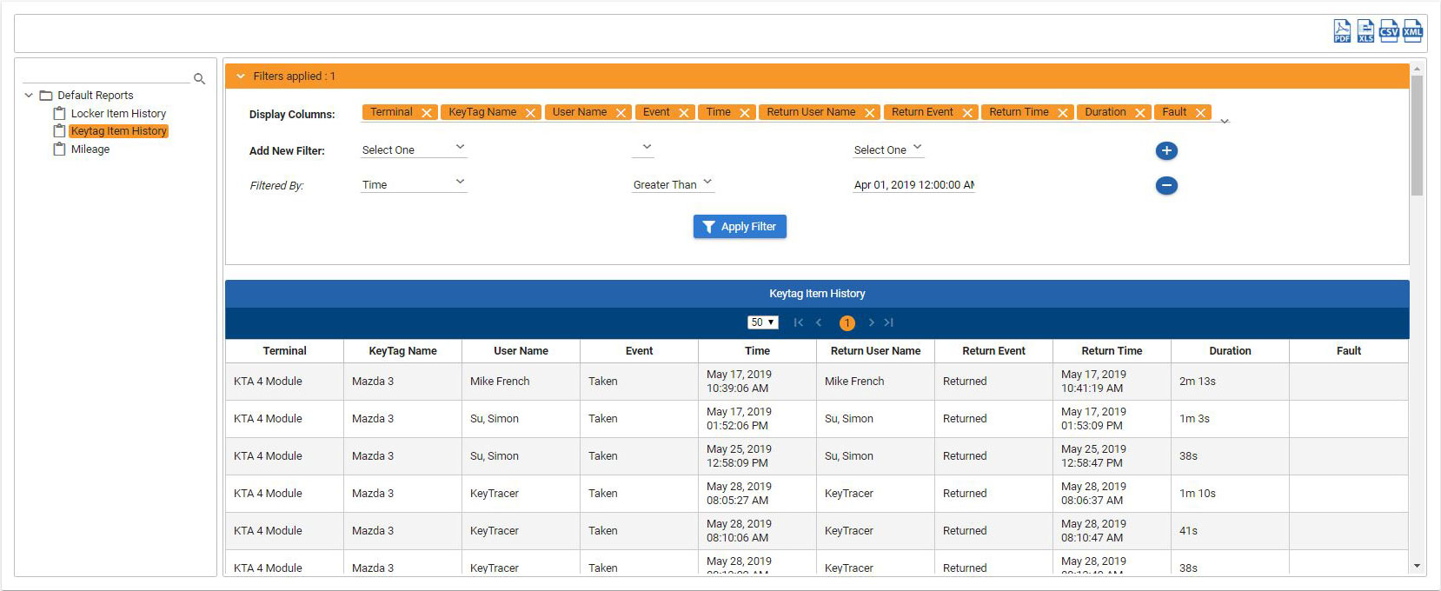The image size is (1441, 591).
Task: Export report as PDF
Action: (x=1342, y=31)
